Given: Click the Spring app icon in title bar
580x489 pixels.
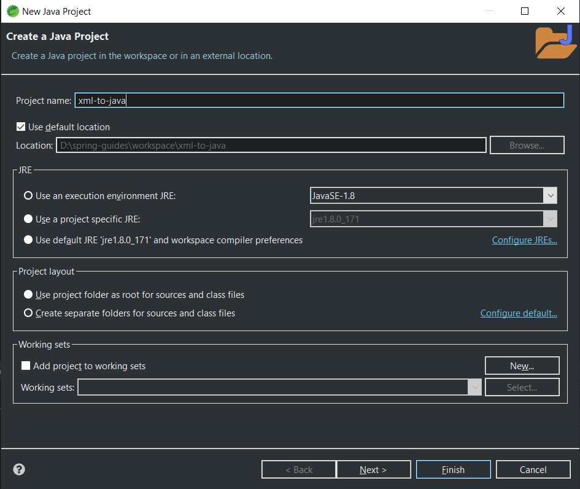Looking at the screenshot, I should click(x=12, y=11).
